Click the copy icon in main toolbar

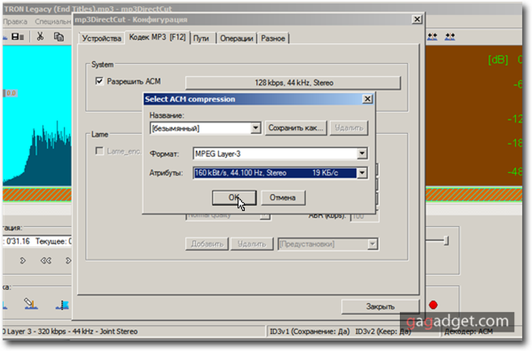(x=59, y=37)
